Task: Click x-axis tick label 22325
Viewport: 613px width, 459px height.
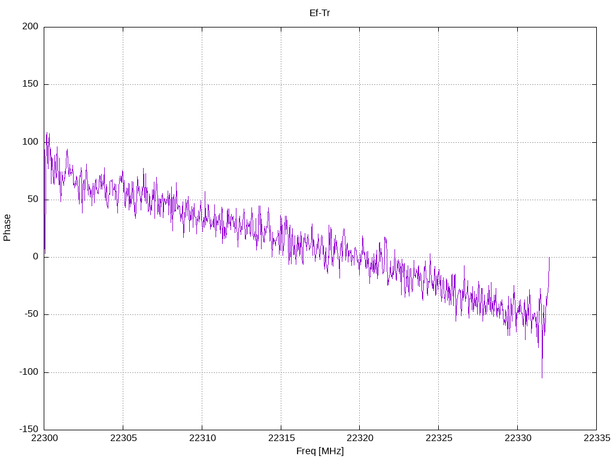Action: [x=439, y=438]
